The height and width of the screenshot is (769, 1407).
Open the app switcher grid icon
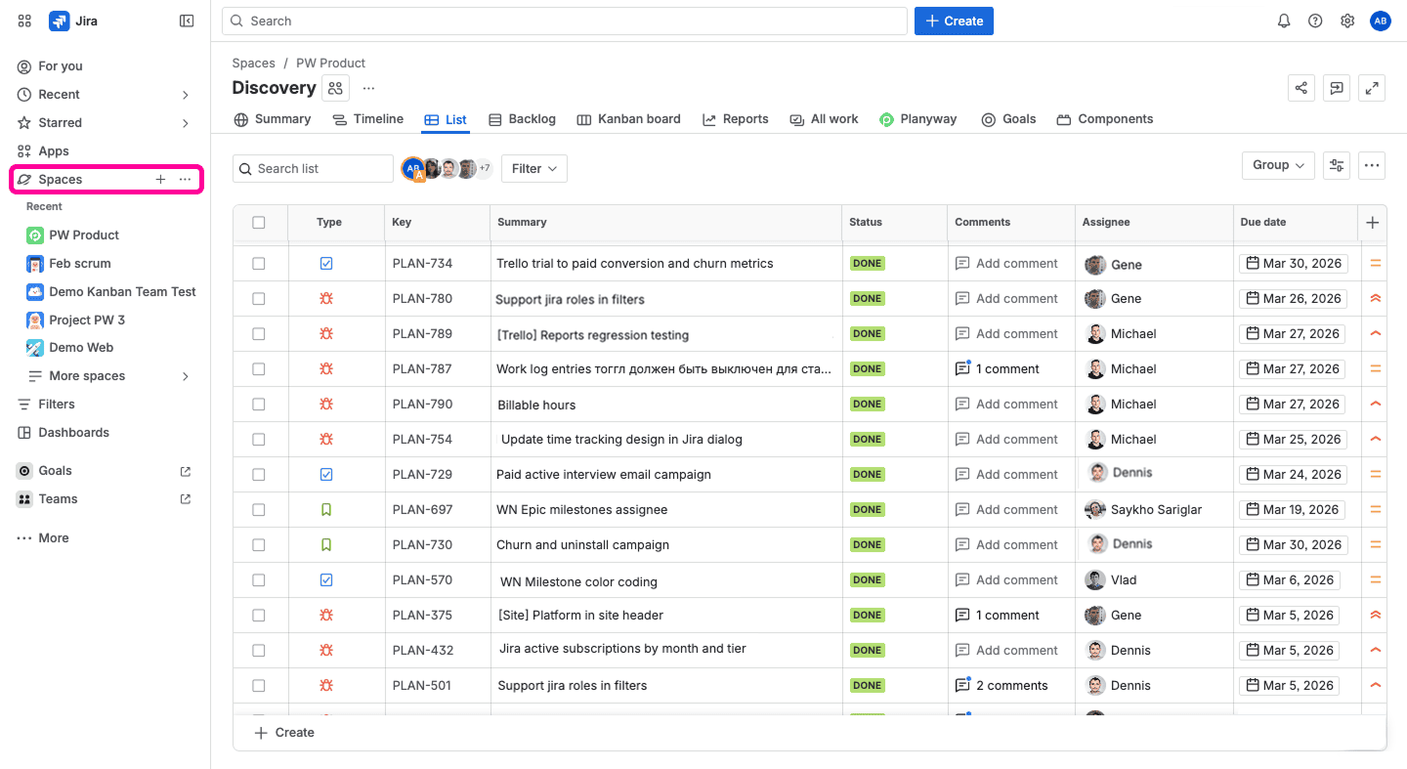pos(24,21)
